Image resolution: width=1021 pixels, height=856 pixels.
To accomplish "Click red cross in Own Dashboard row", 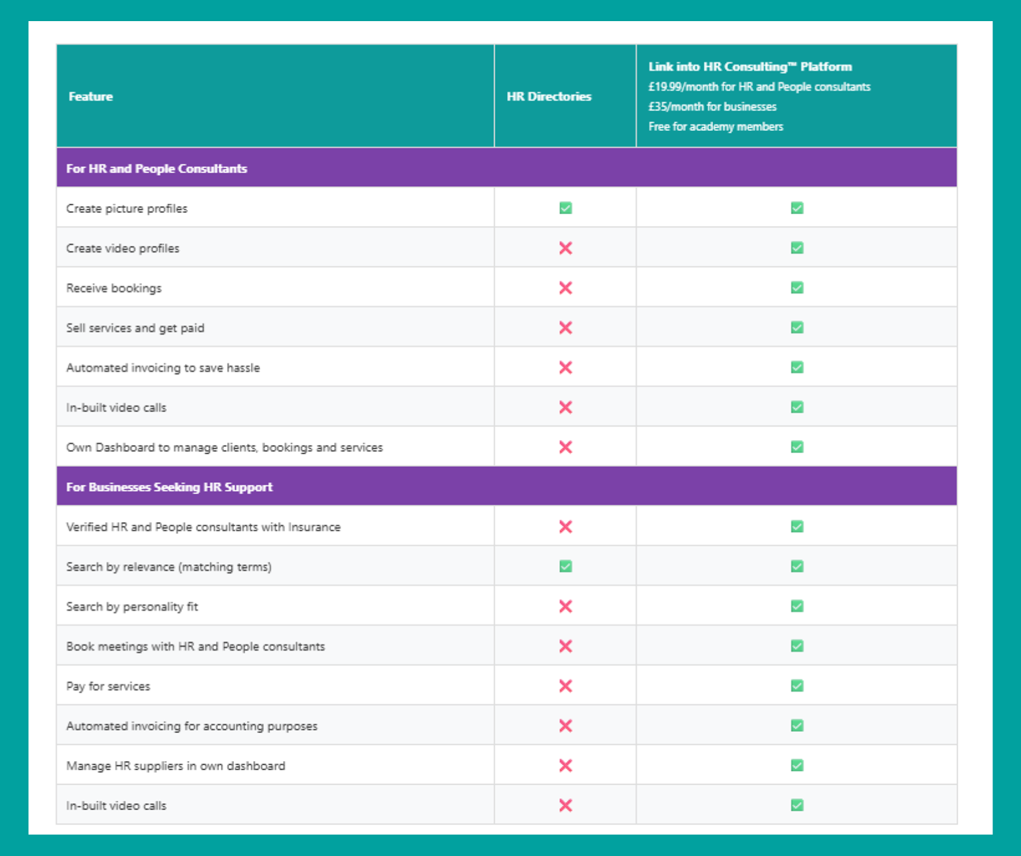I will click(x=565, y=447).
